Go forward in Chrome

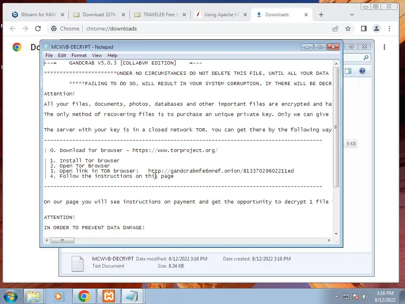pyautogui.click(x=25, y=28)
